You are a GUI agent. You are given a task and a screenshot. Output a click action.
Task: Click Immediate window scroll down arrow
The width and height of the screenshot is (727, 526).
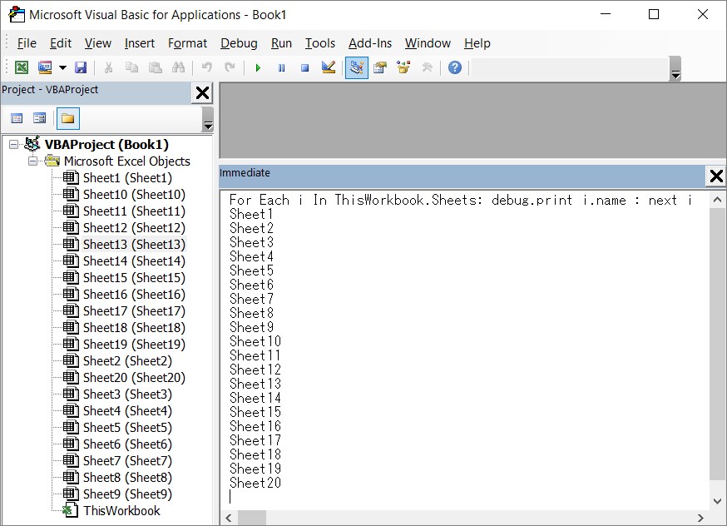click(x=717, y=501)
